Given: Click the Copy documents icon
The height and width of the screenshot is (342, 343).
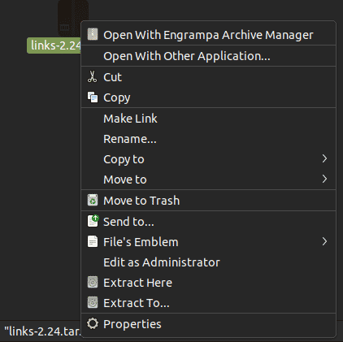Looking at the screenshot, I should pos(93,97).
